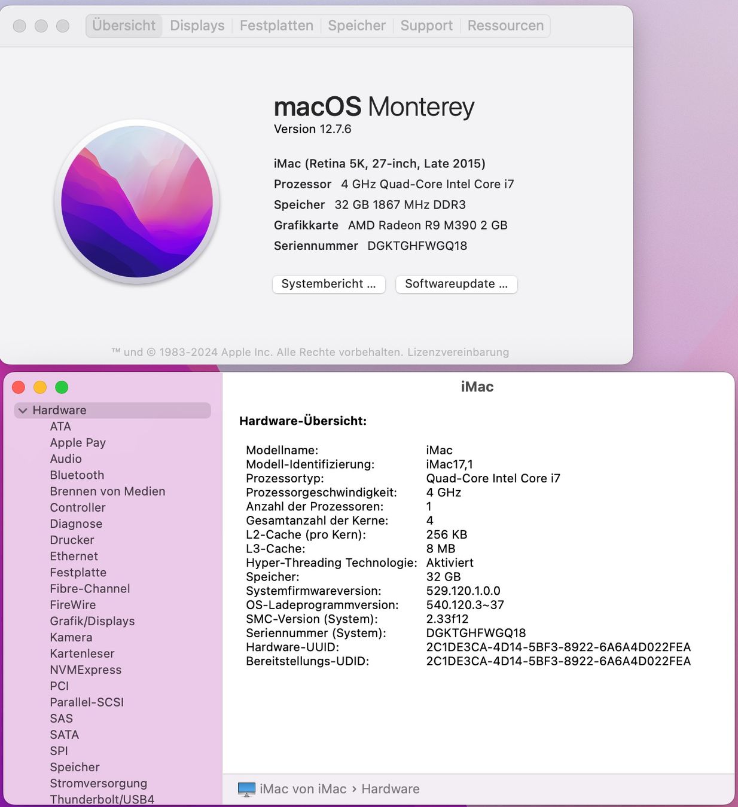
Task: Open the Support tab
Action: (x=426, y=26)
